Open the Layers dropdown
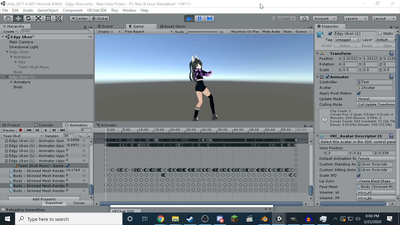Viewport: 400px width, 225px height. coord(356,18)
